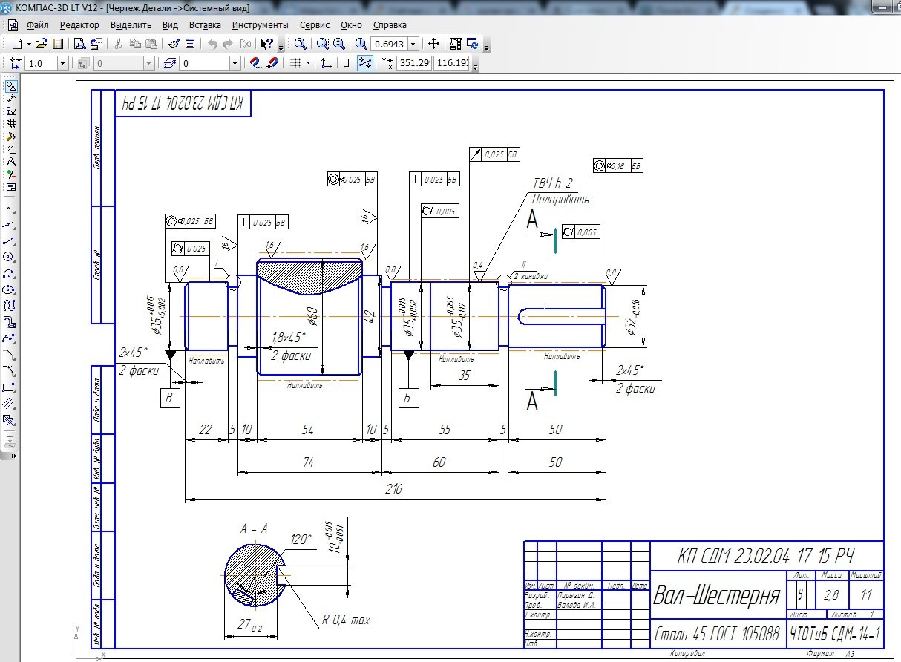Click the Save document icon

pos(57,44)
